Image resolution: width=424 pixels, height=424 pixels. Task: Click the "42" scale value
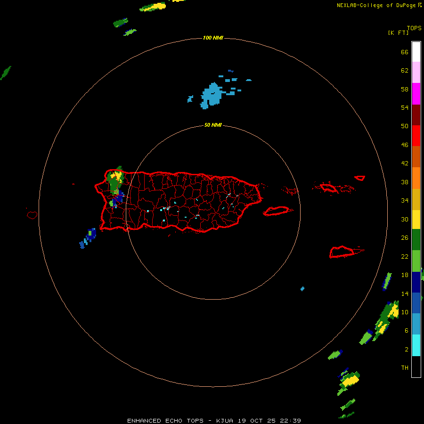point(405,163)
